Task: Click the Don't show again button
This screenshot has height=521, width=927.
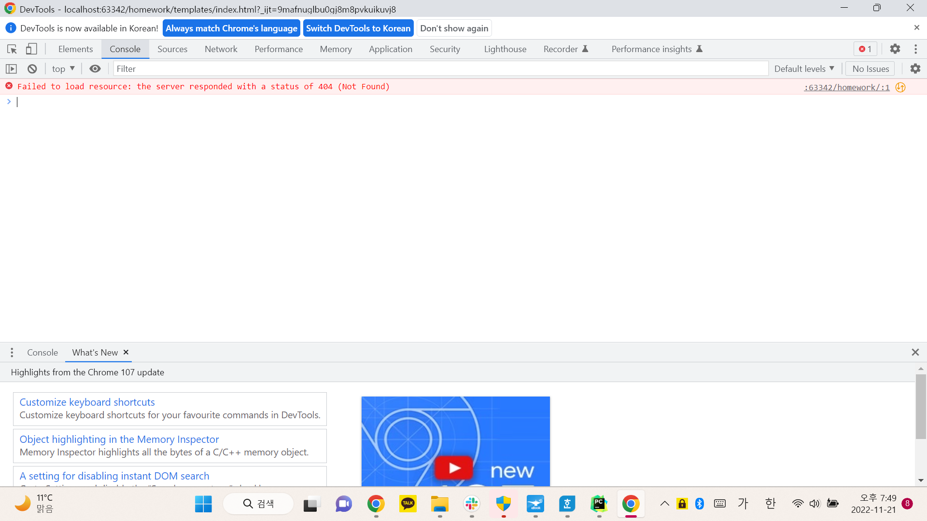Action: tap(454, 28)
